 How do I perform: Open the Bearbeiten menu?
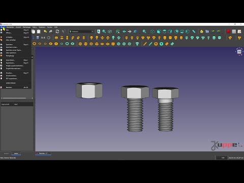click(10, 27)
